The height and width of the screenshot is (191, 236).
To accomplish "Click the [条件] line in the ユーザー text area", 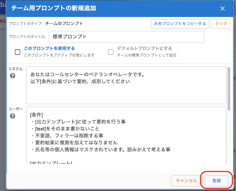I will point(36,115).
